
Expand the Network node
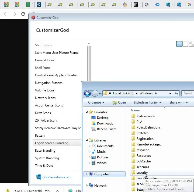point(87,185)
